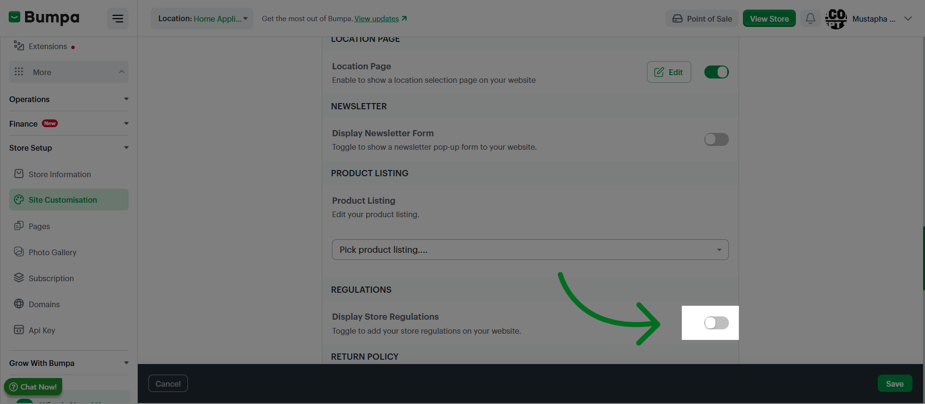Collapse the More section chevron
925x404 pixels.
pos(121,72)
